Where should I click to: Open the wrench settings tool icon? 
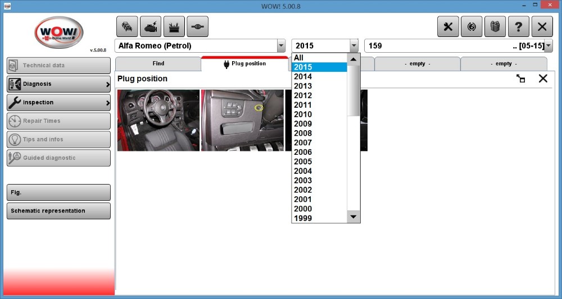pos(448,26)
